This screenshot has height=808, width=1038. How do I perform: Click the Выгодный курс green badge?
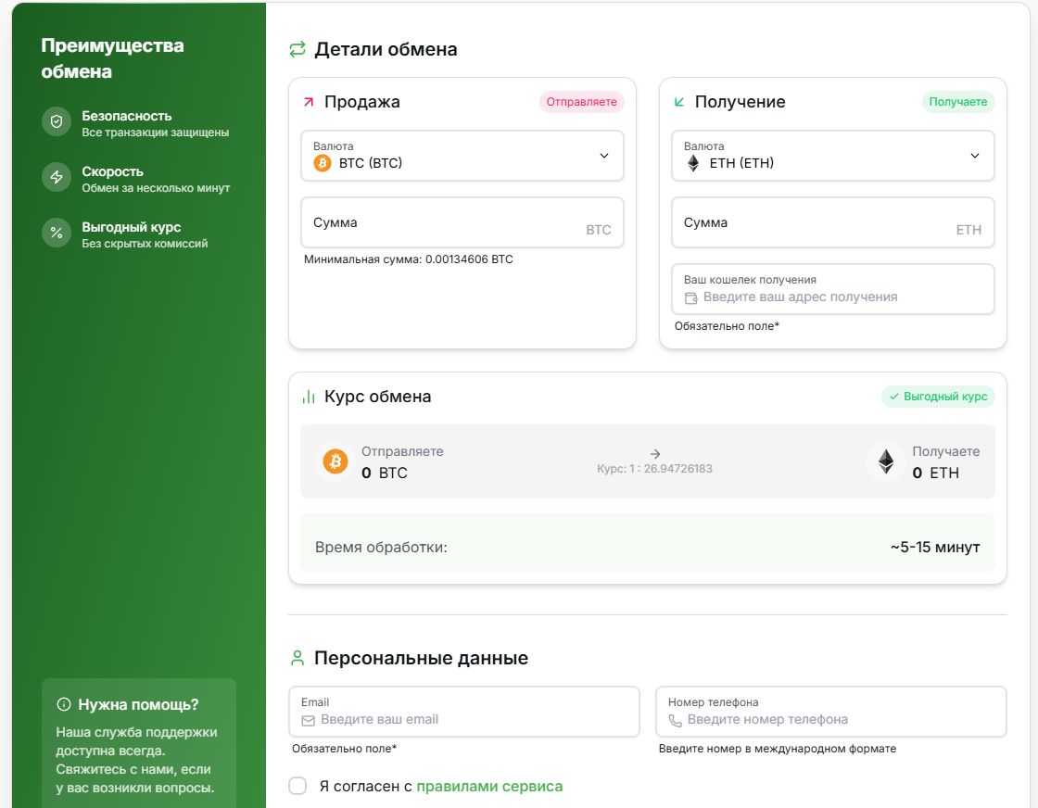[x=938, y=397]
